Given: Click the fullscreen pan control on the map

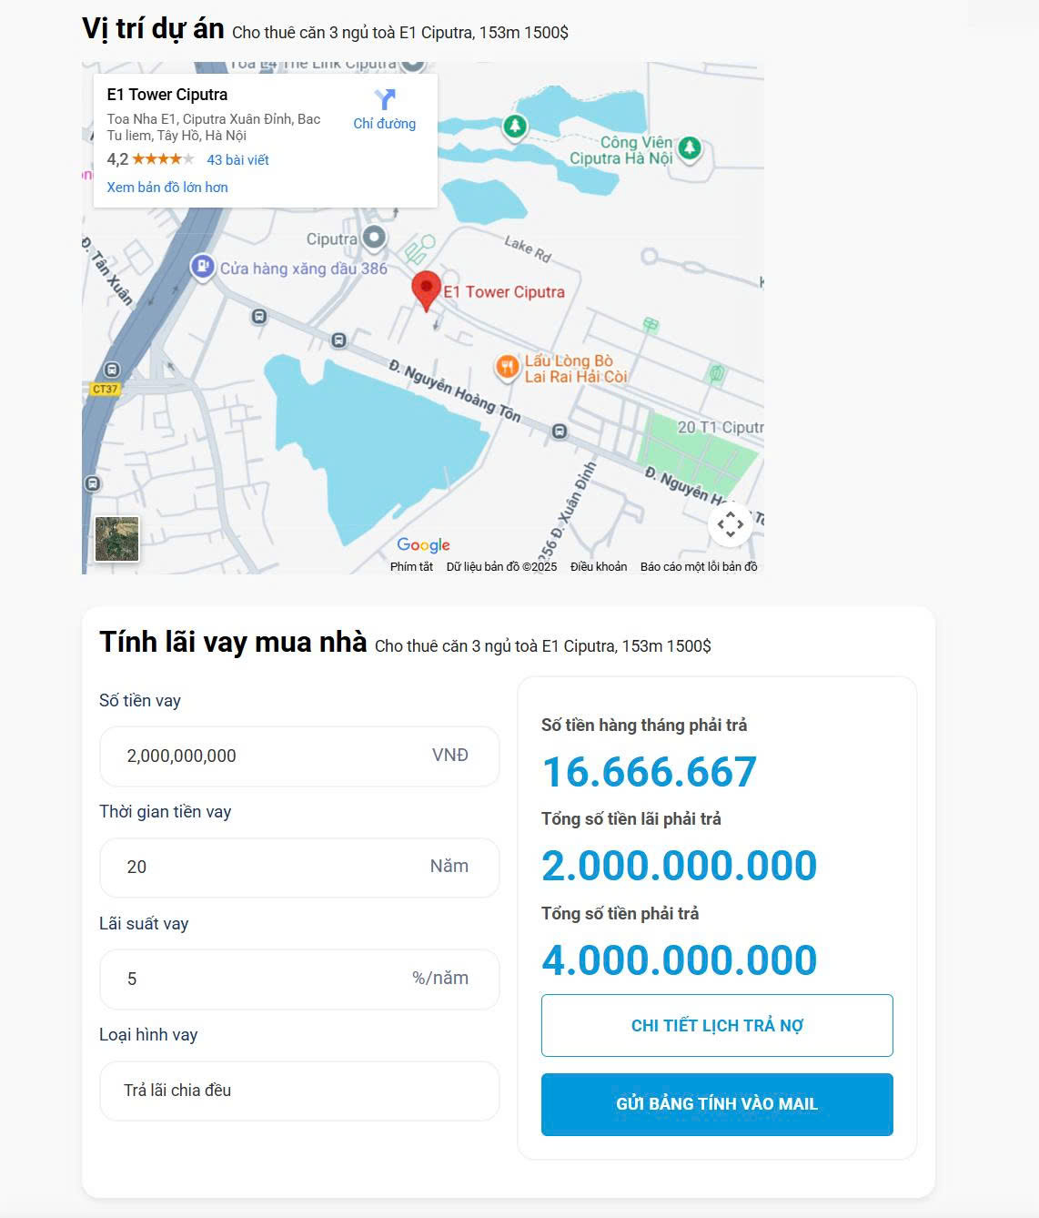Looking at the screenshot, I should tap(731, 524).
